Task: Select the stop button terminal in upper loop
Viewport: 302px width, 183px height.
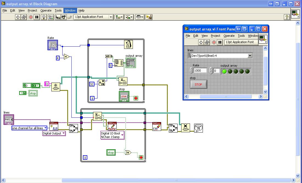Action: [x=124, y=96]
